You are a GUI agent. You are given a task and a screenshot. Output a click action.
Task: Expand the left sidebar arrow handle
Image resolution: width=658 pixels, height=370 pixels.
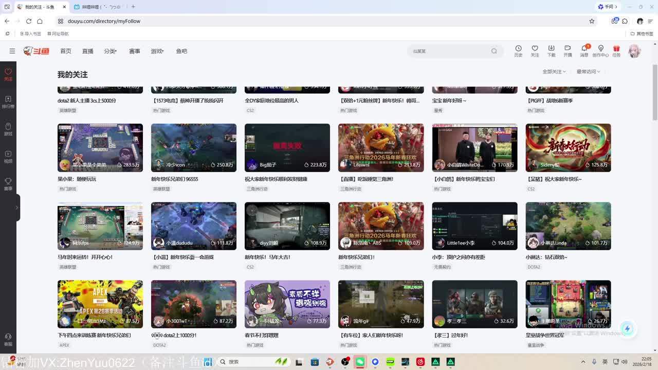[x=16, y=208]
